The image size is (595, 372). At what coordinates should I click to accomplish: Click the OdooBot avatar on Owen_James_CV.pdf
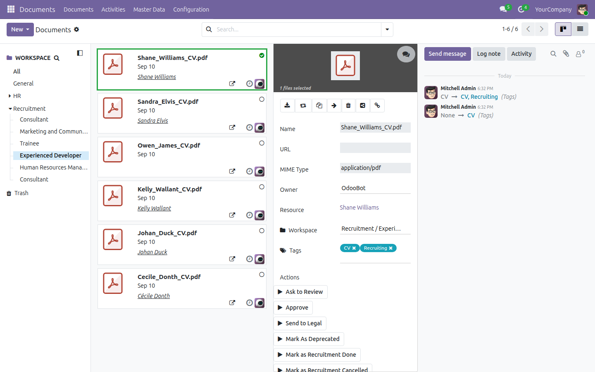pos(259,171)
